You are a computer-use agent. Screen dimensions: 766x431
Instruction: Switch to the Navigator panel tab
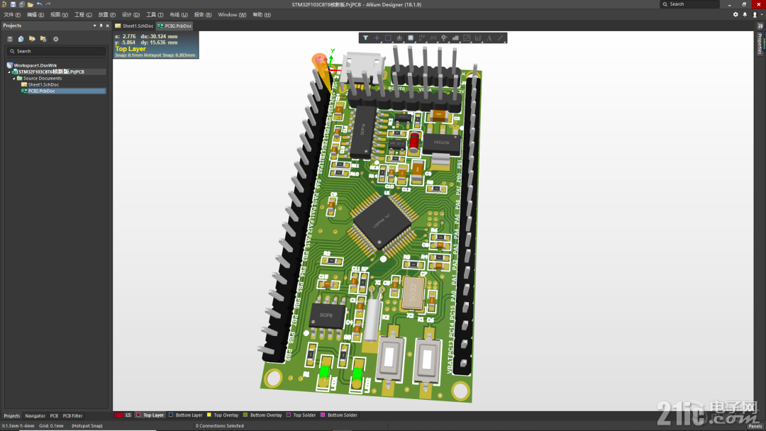tap(35, 416)
